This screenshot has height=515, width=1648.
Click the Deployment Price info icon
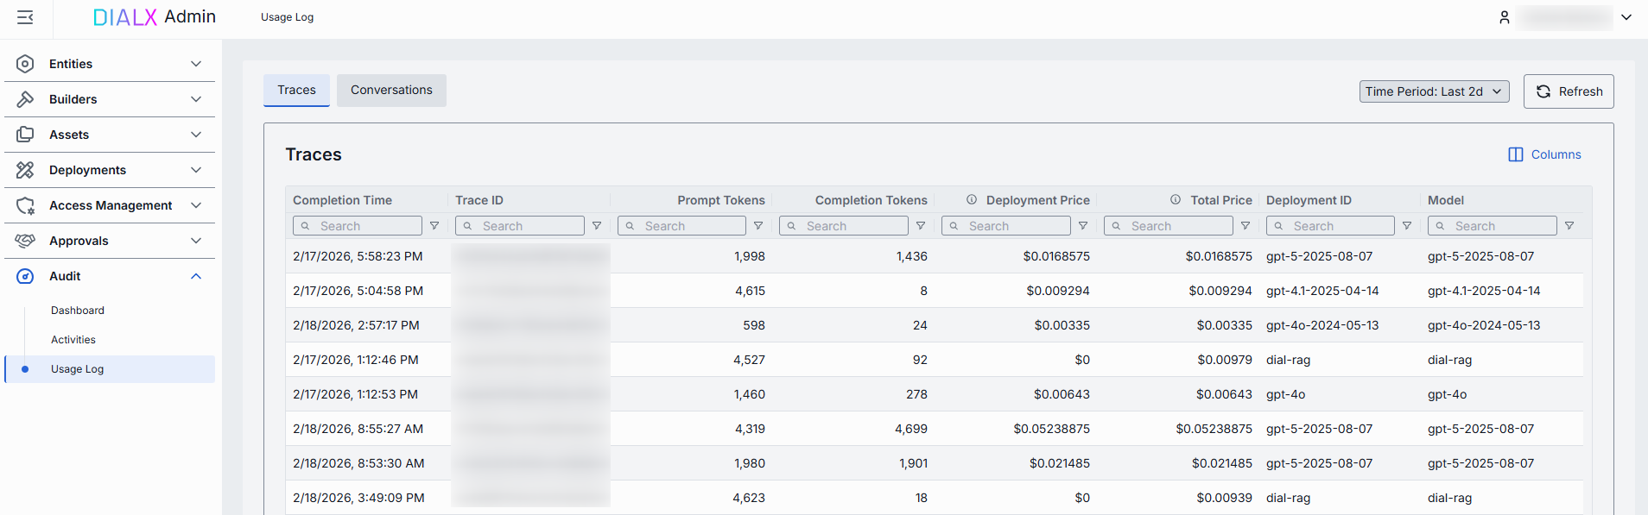(972, 200)
